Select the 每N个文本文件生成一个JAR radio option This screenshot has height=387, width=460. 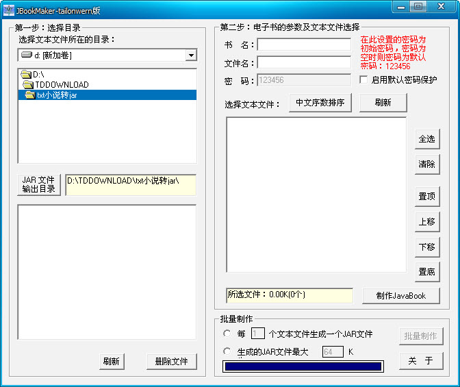click(x=227, y=334)
